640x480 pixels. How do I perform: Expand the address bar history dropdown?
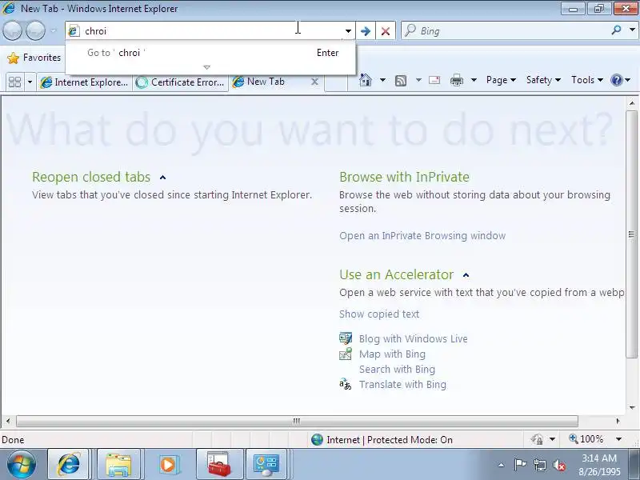pyautogui.click(x=348, y=31)
